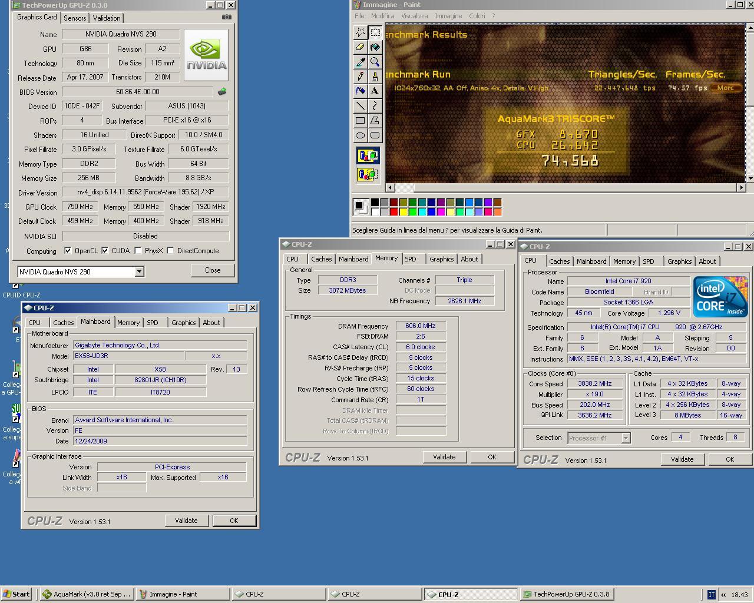Switch to TechPowerUp GPU-Z taskbar item
754x603 pixels.
coord(568,594)
